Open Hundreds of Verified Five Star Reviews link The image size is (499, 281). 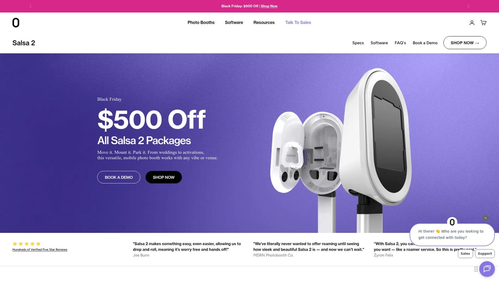pyautogui.click(x=40, y=250)
